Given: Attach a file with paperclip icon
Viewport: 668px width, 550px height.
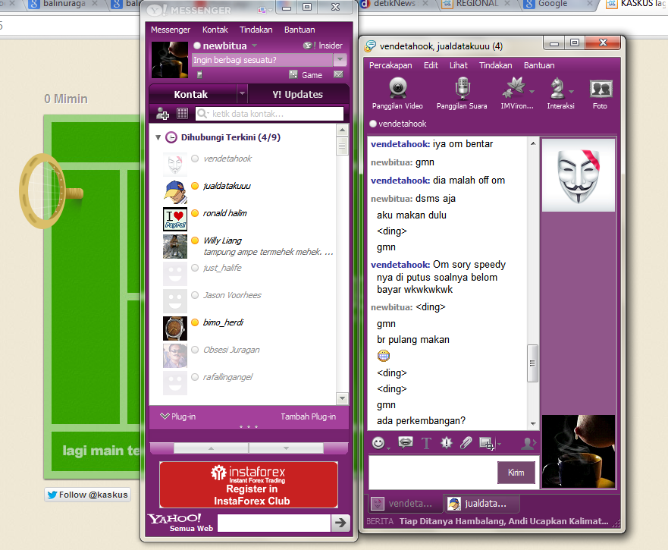Looking at the screenshot, I should pos(466,443).
